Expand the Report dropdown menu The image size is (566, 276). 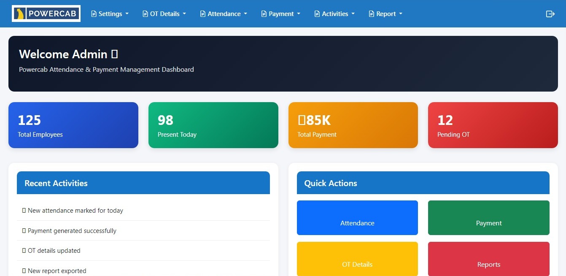[386, 14]
